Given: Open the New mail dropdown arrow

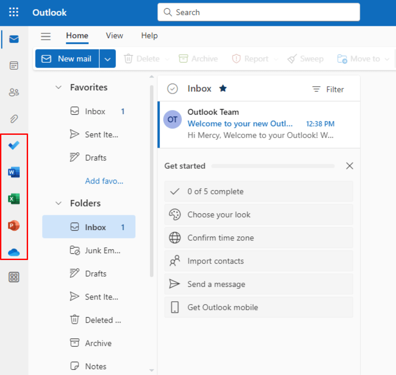Looking at the screenshot, I should point(108,58).
